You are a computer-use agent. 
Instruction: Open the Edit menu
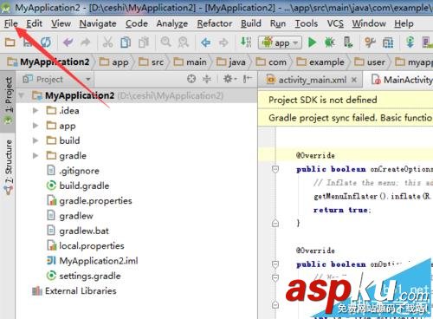click(34, 23)
